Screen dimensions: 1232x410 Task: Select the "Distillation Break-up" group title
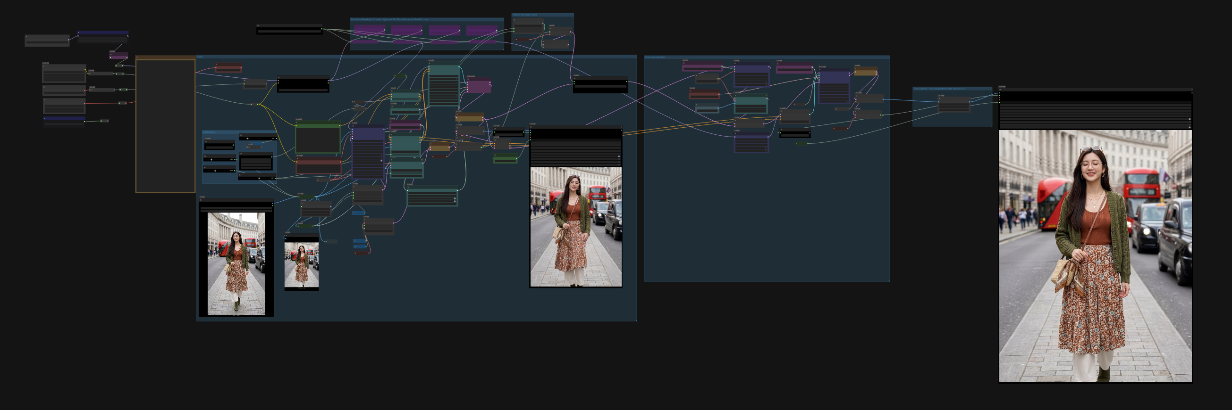click(389, 20)
